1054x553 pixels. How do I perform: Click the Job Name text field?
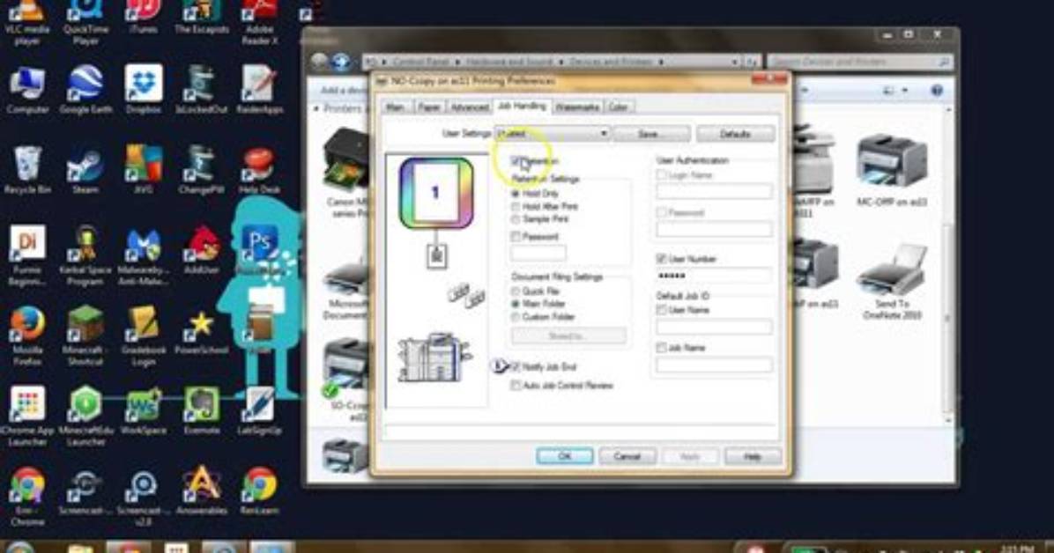[x=713, y=365]
